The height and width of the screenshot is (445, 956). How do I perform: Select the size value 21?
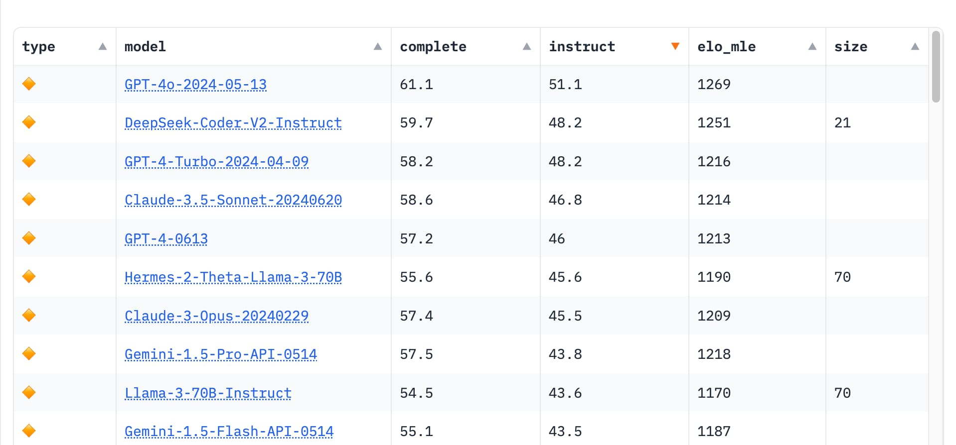click(842, 122)
